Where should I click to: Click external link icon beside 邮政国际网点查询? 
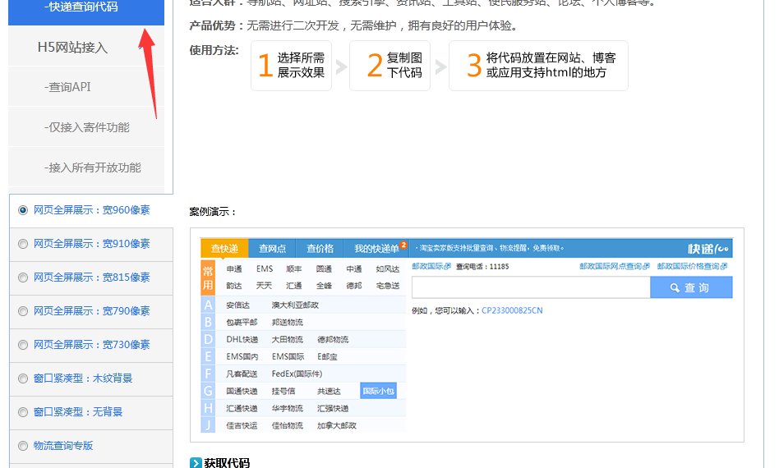click(646, 267)
